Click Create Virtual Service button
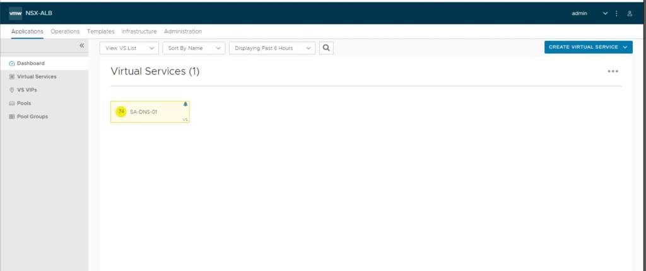 (588, 47)
